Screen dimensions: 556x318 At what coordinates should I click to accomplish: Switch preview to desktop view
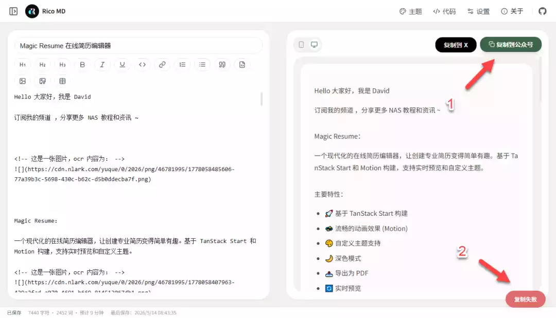pyautogui.click(x=314, y=45)
